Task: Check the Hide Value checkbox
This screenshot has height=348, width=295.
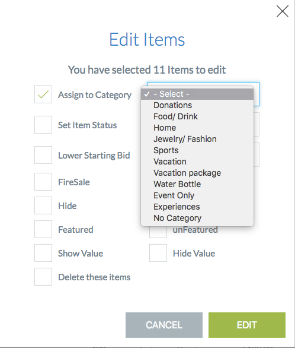Action: pos(158,253)
